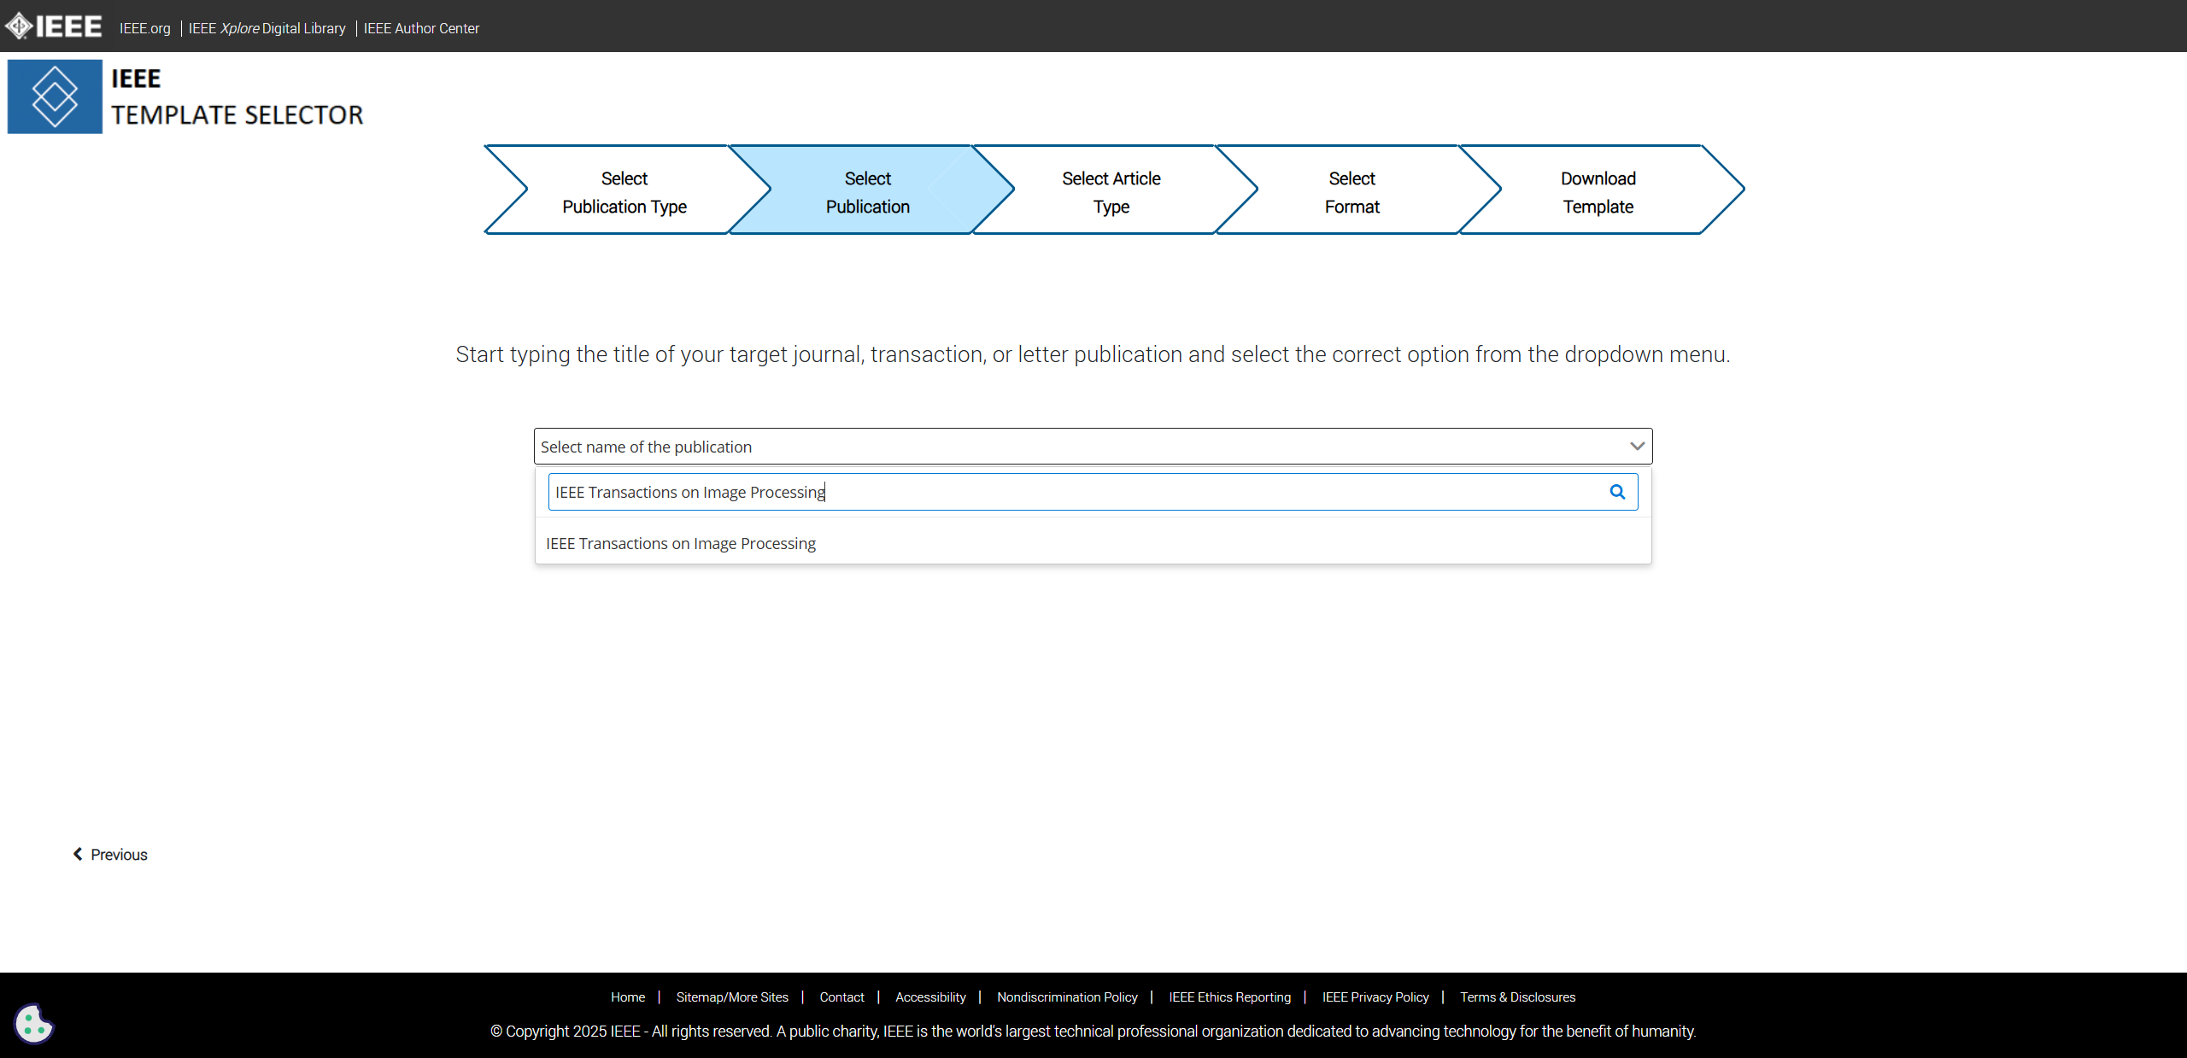
Task: Open IEEE Xplore Digital Library link
Action: 267,28
